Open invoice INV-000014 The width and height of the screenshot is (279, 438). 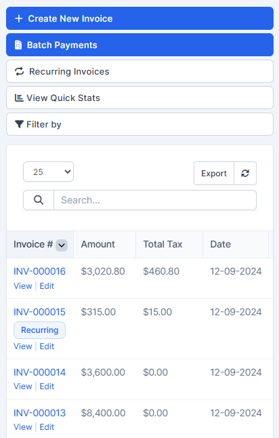click(40, 372)
